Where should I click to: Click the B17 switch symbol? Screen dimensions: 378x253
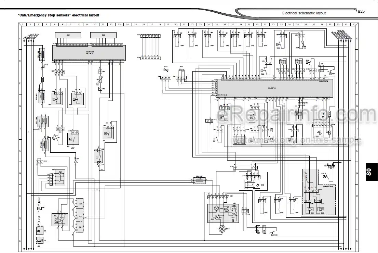330,72
